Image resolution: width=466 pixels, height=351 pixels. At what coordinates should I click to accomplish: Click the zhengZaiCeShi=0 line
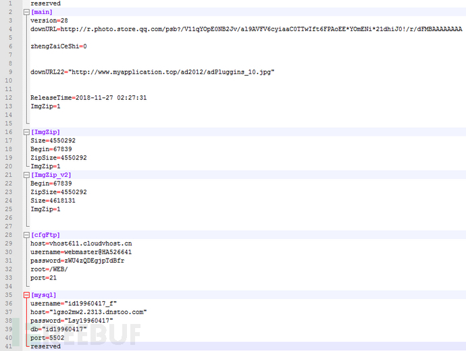click(59, 47)
